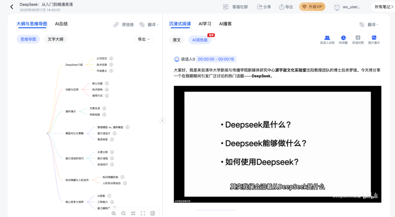Click the 角色转变 mind map node

click(103, 140)
